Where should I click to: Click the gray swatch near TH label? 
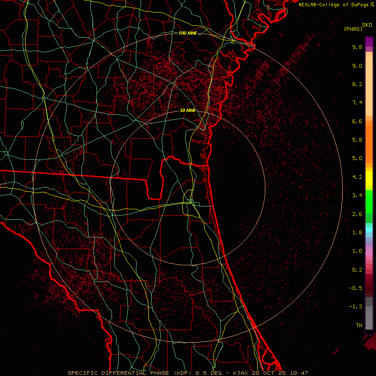coord(369,320)
